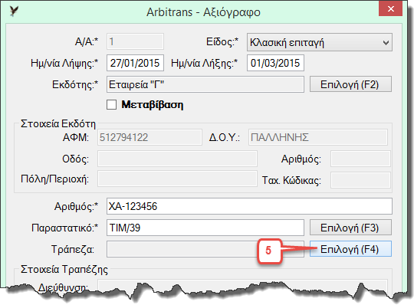Click the empty Ταχ. Κώδικας field

360,180
